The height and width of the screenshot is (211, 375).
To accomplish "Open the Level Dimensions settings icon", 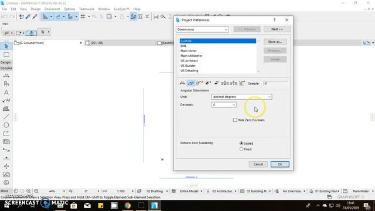I will 208,83.
